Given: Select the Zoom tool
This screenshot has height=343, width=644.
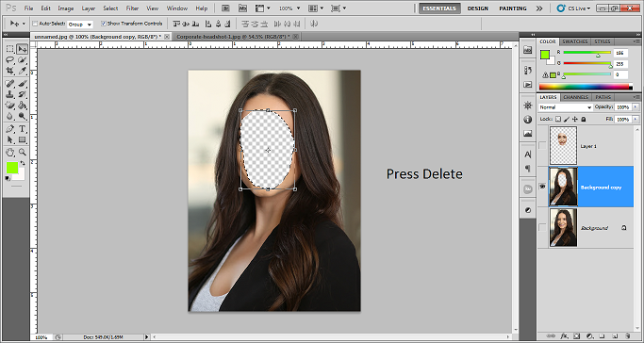Looking at the screenshot, I should click(23, 153).
